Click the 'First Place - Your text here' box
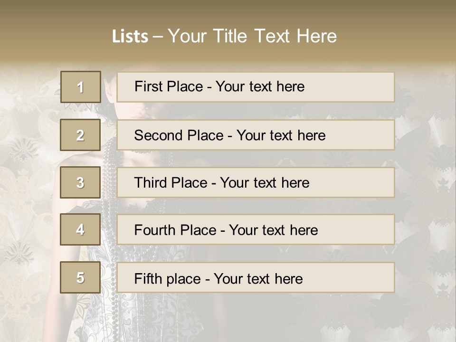This screenshot has width=456, height=342. click(x=256, y=87)
